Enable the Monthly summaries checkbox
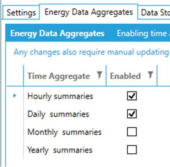This screenshot has height=167, width=170. [x=132, y=132]
